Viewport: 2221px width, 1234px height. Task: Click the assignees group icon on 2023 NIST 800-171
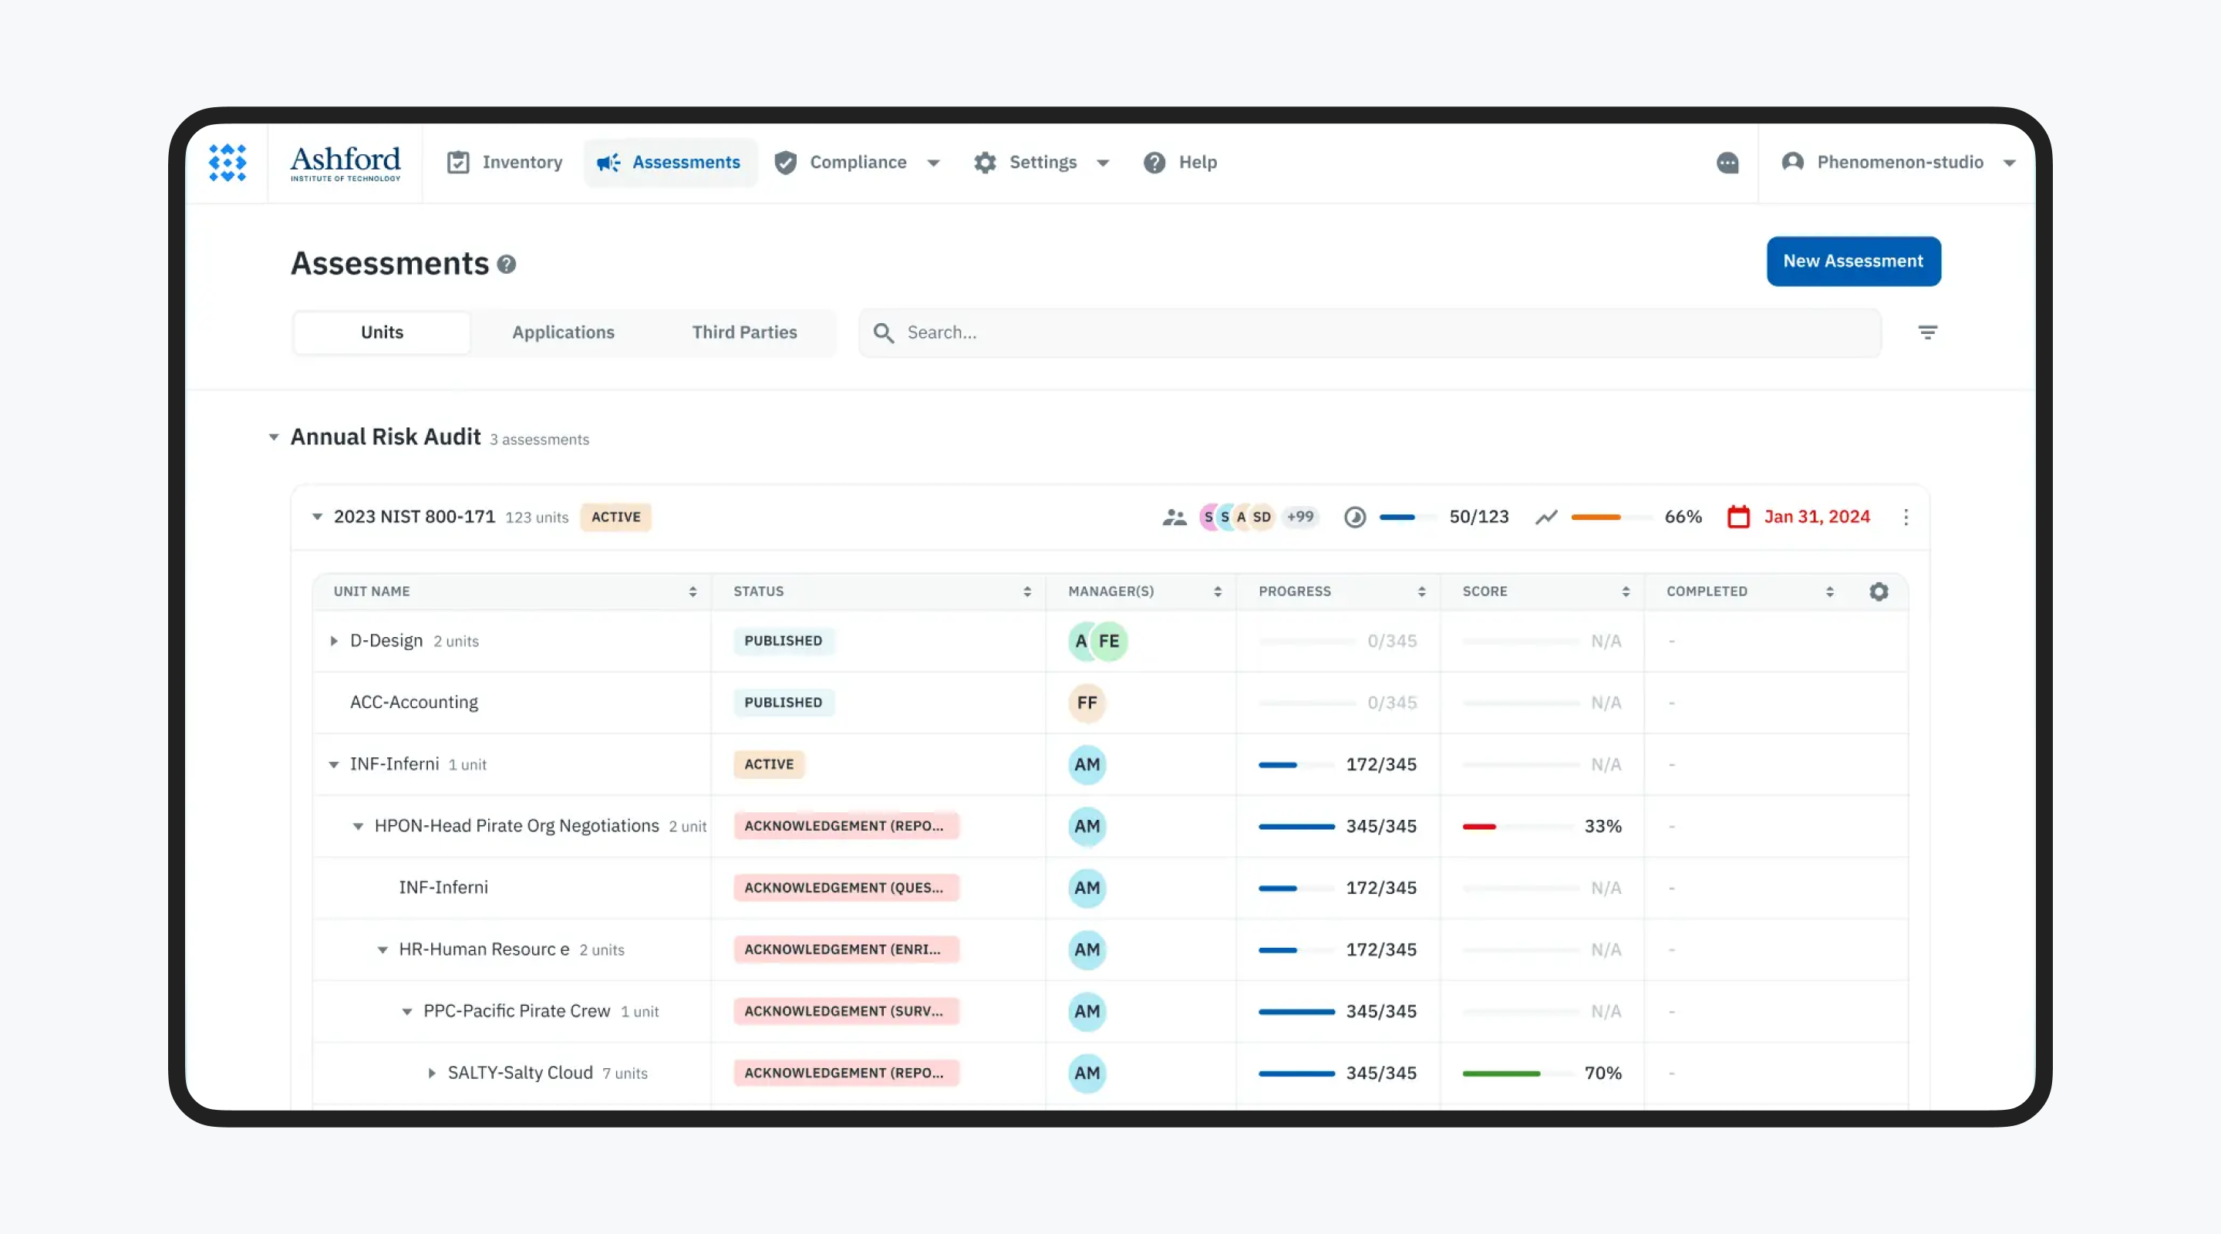point(1175,518)
